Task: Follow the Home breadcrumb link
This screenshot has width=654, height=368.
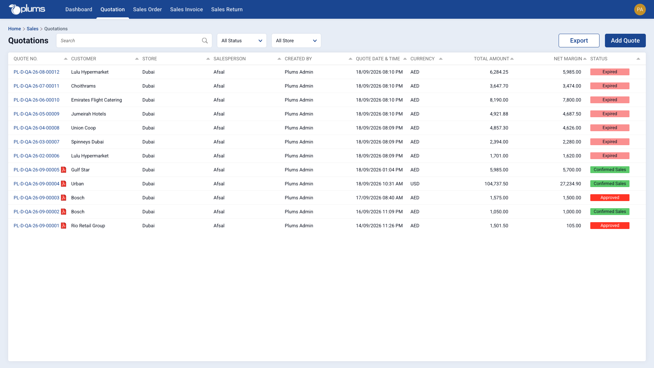Action: point(15,29)
